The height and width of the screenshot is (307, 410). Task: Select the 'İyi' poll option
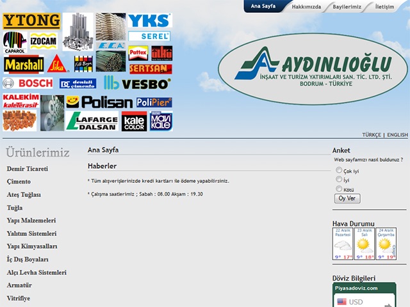339,179
